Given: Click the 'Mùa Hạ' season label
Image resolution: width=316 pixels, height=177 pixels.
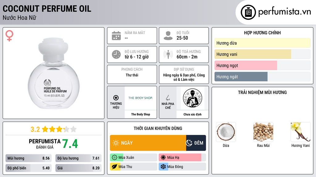Looking at the screenshot, I should [x=173, y=158].
